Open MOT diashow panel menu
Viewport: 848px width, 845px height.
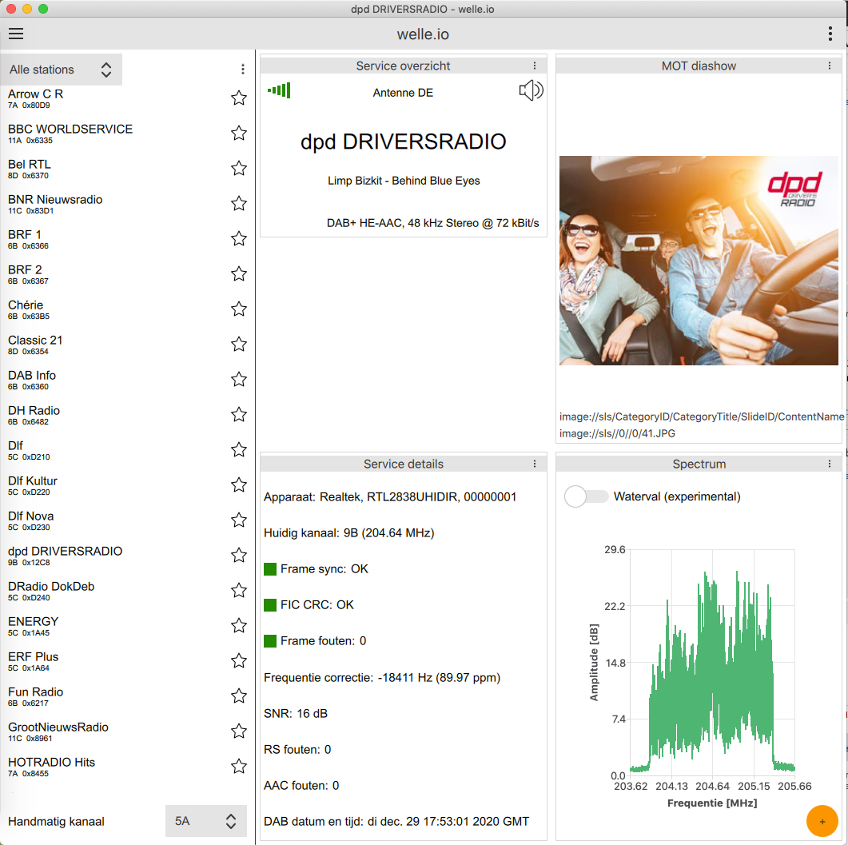829,66
